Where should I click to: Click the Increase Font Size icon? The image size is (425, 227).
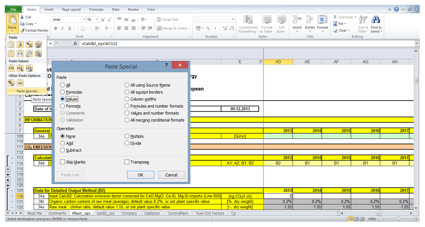(103, 20)
